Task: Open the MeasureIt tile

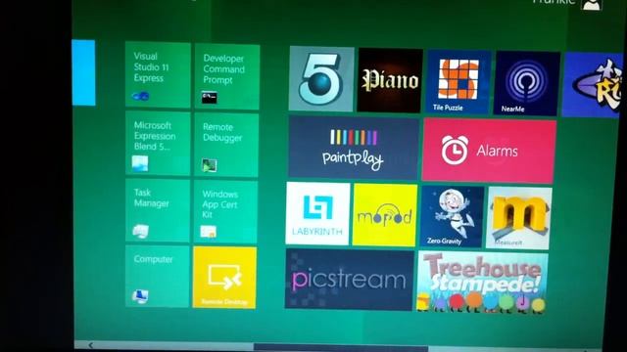Action: coord(519,218)
